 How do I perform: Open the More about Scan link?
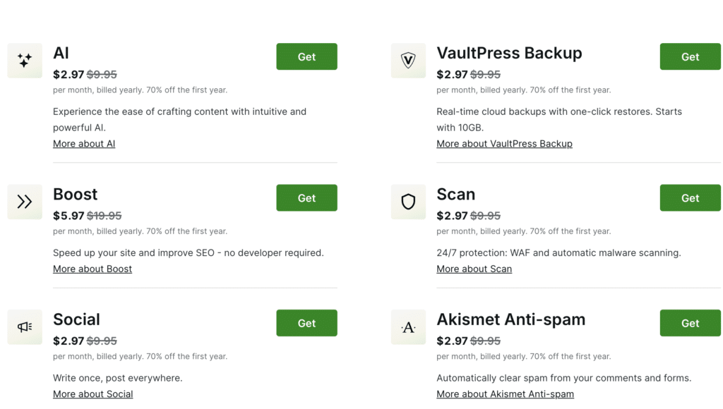tap(474, 269)
